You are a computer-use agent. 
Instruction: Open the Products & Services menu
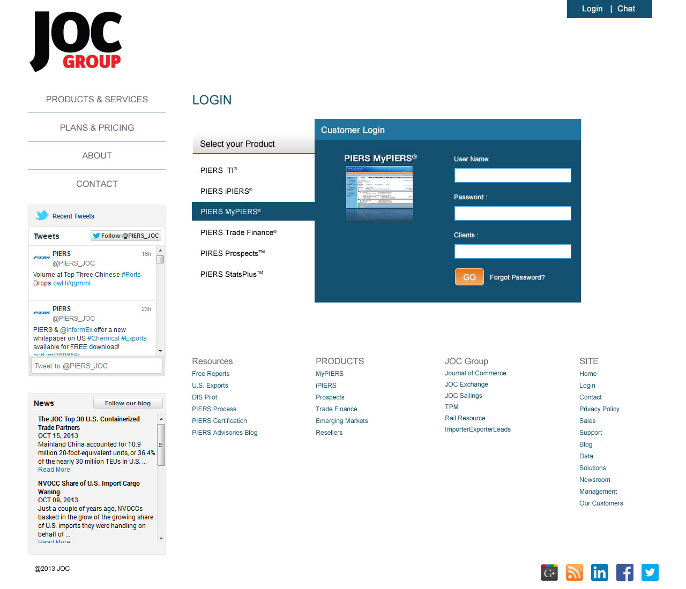click(96, 99)
